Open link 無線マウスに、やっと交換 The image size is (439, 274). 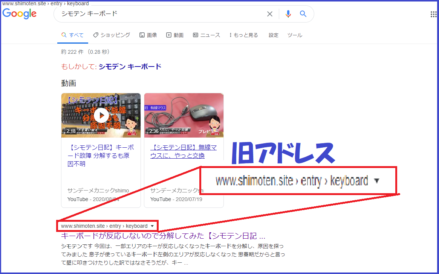click(184, 151)
